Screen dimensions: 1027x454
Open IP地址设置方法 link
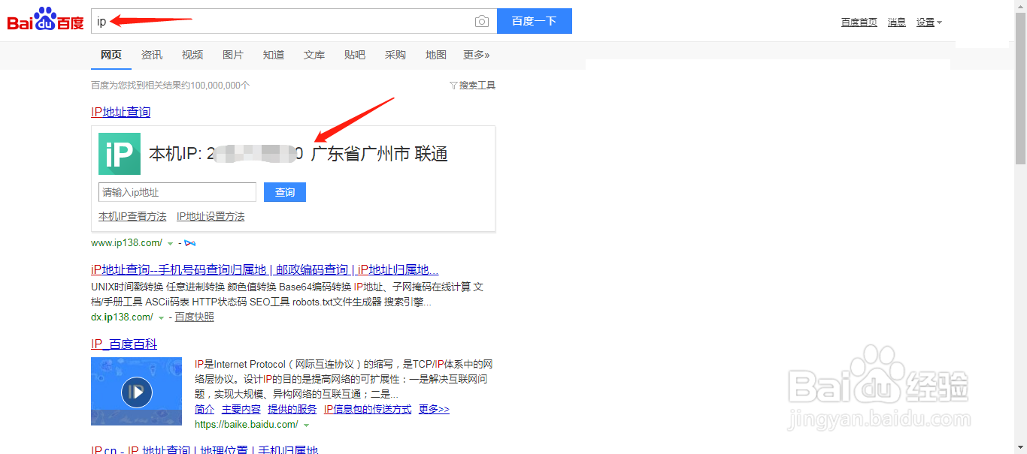211,216
